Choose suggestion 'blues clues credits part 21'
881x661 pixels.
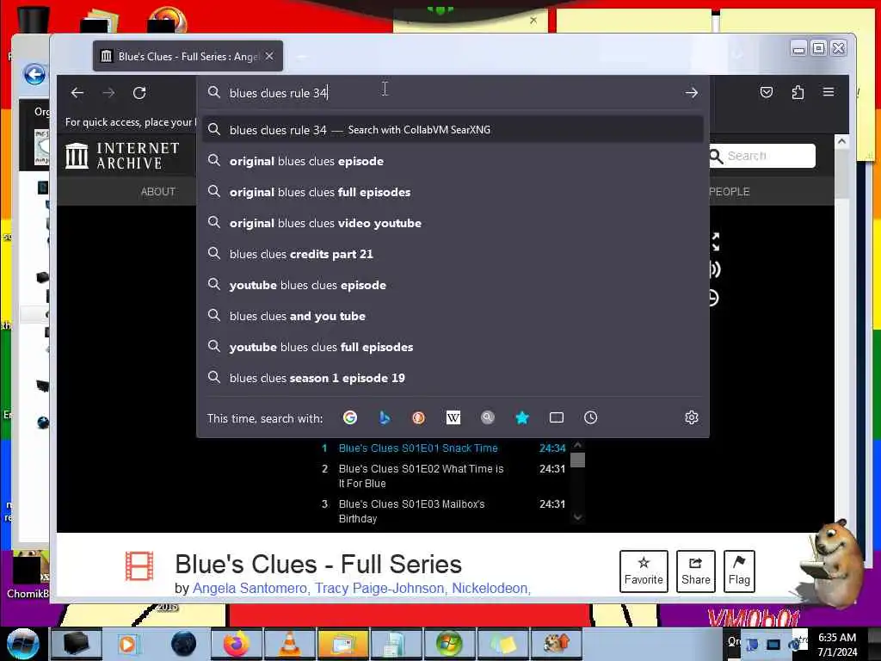[x=453, y=254]
